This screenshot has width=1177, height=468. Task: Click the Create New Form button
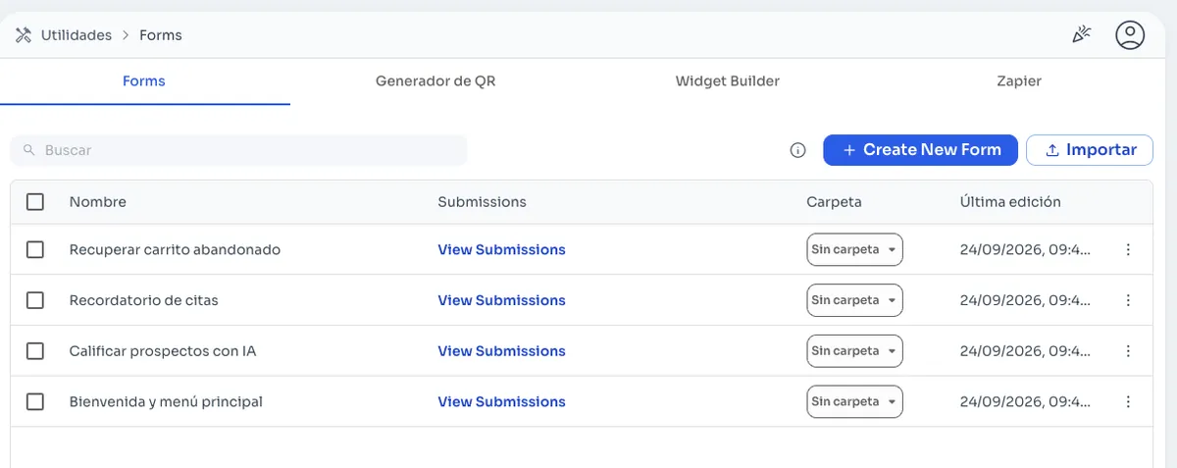pos(920,150)
